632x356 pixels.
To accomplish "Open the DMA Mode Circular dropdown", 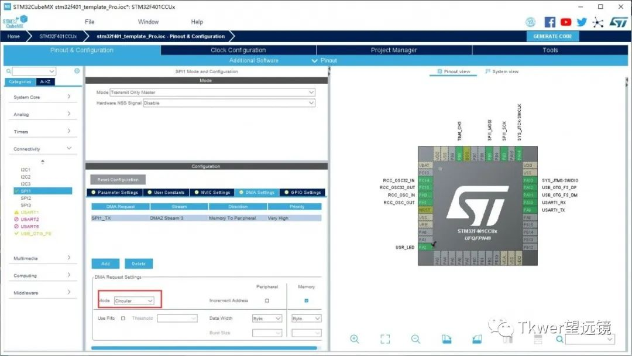I will click(134, 301).
